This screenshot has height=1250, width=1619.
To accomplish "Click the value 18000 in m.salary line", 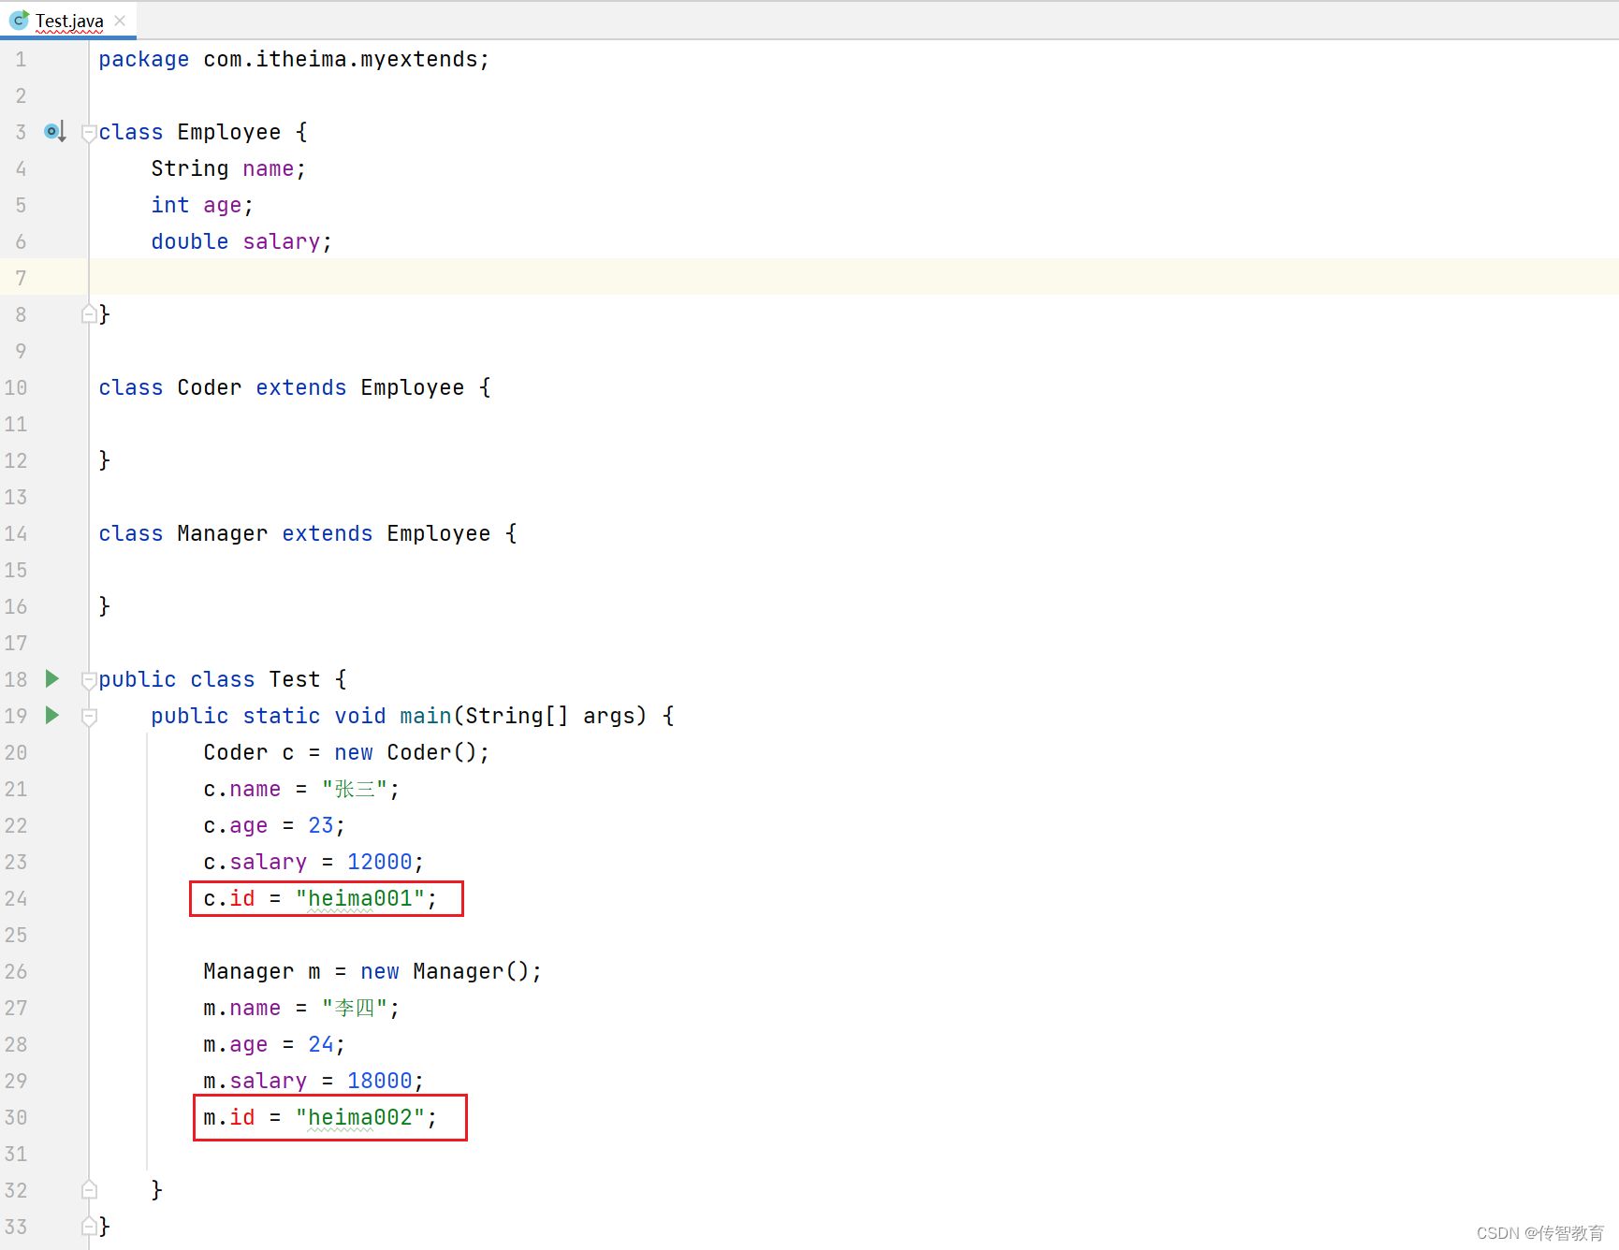I will point(380,1081).
